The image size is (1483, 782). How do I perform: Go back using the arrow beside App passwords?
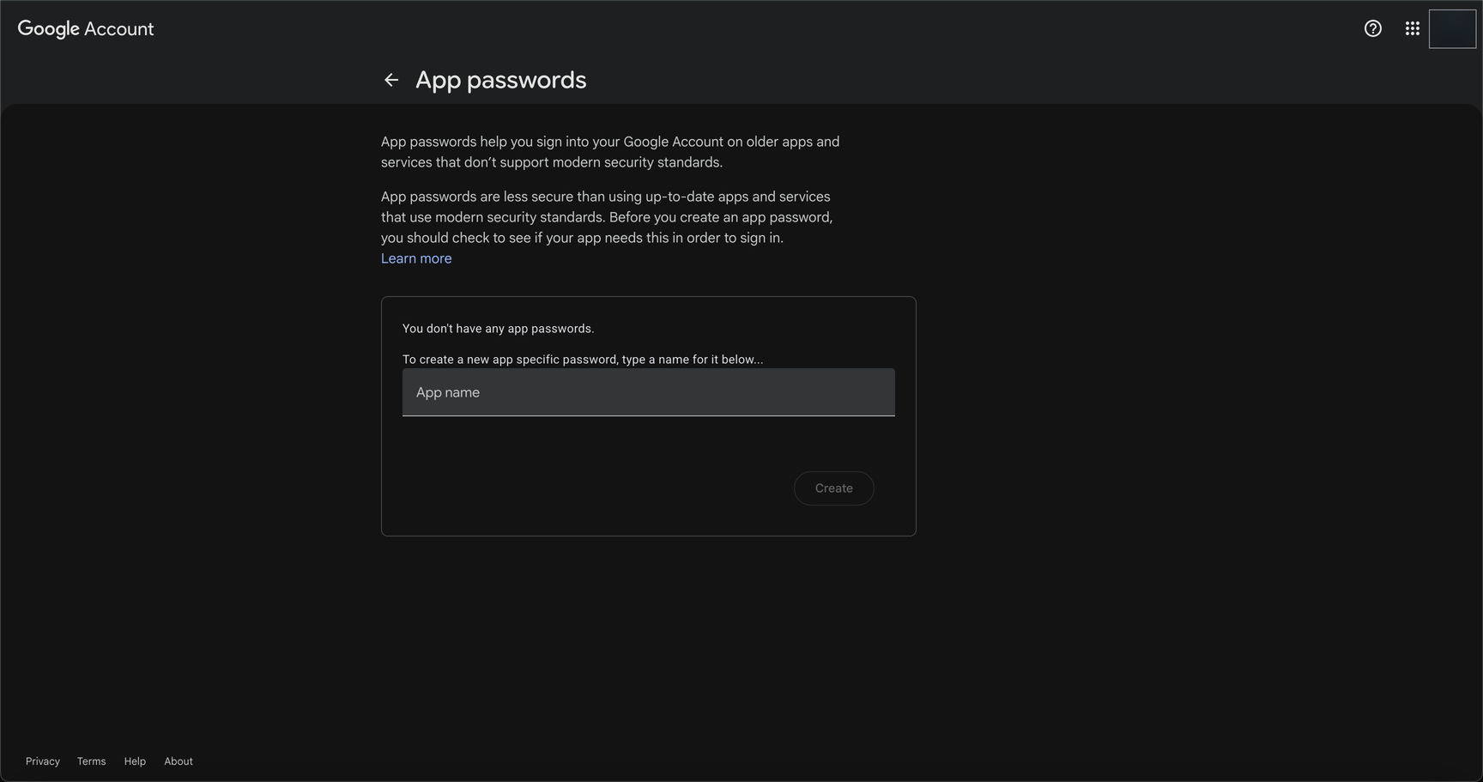point(391,80)
